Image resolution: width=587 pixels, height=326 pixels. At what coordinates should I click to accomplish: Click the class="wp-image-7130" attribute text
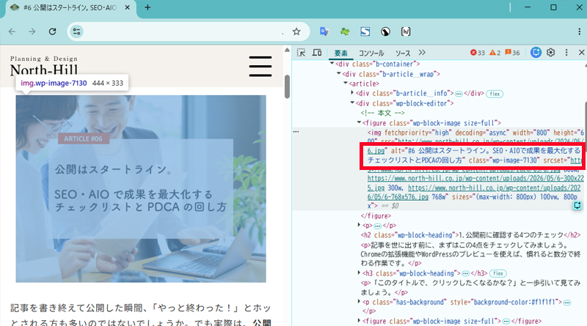(504, 160)
